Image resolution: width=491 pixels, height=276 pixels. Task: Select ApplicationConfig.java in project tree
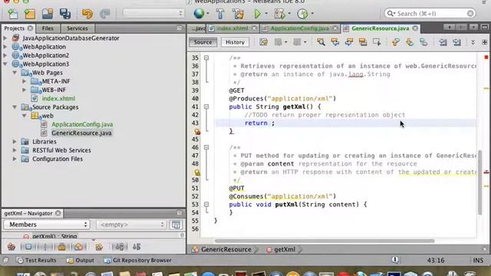[82, 124]
